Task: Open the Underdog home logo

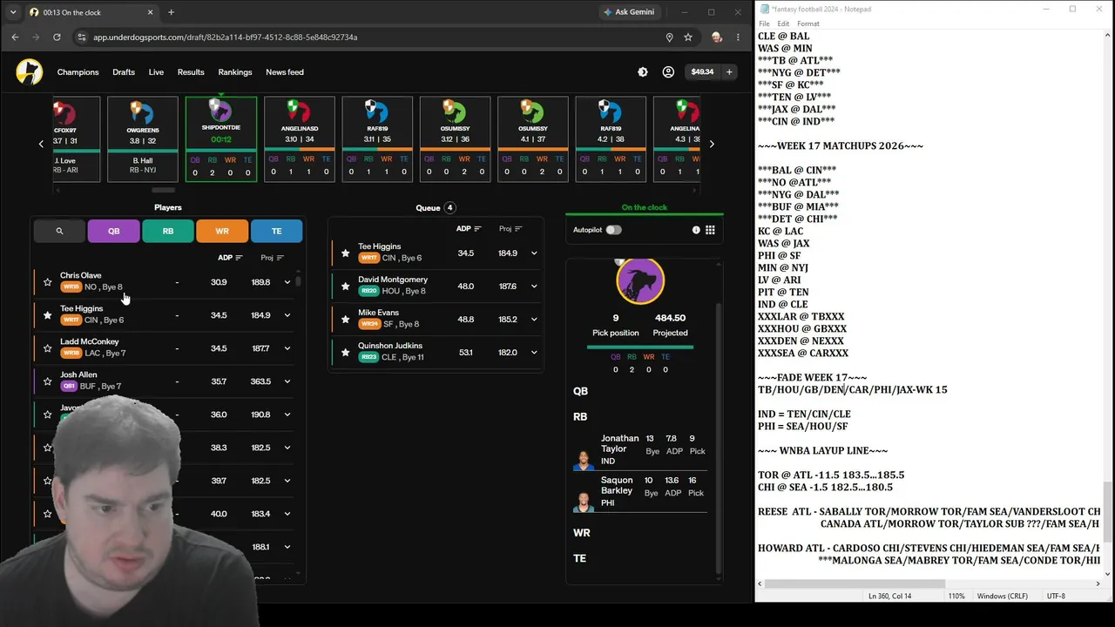Action: point(29,71)
